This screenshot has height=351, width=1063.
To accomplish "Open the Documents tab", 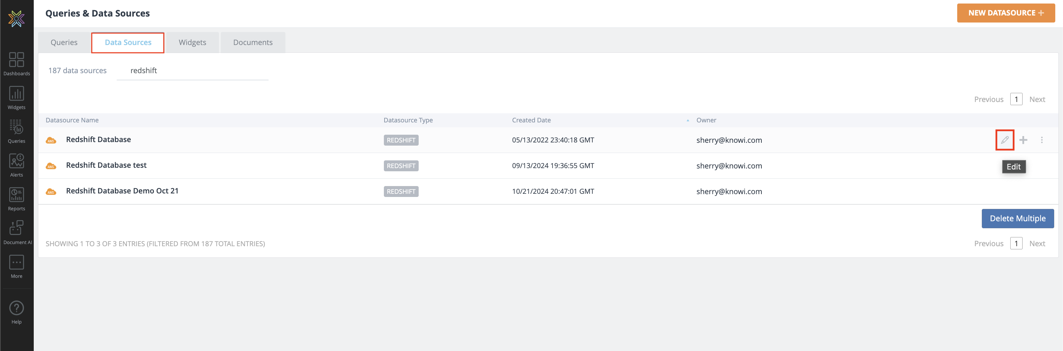I will point(252,43).
